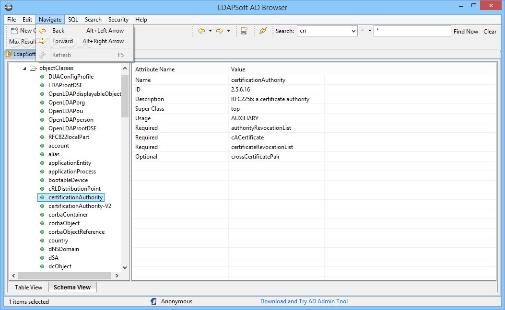505x310 pixels.
Task: Open the File menu
Action: coord(12,20)
